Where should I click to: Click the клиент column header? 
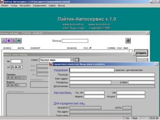[35, 48]
